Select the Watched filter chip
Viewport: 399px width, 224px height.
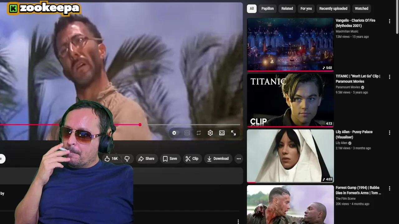362,9
